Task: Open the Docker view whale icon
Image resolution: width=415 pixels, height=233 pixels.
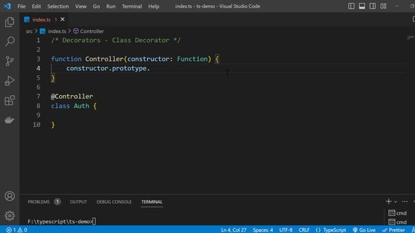Action: [10, 120]
